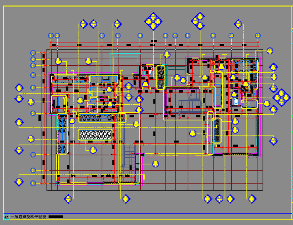Select the bathtub fixture in bathroom
Screen dimensions: 293x225
point(249,104)
